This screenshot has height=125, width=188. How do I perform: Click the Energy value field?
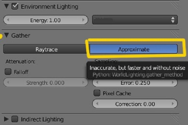click(45, 20)
